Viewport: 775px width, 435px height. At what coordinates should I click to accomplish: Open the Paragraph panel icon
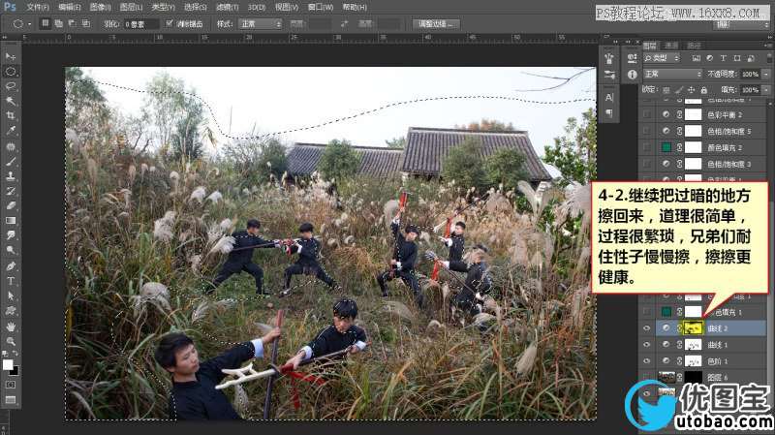coord(609,113)
